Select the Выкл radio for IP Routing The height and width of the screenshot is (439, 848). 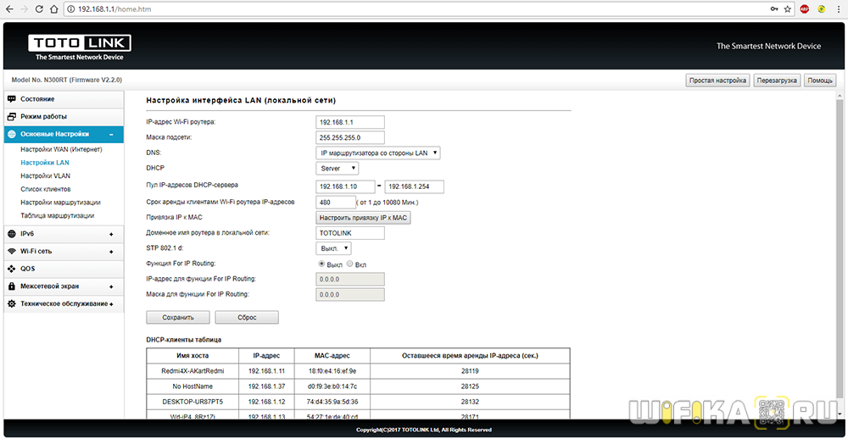tap(321, 264)
